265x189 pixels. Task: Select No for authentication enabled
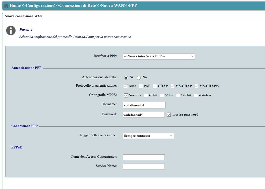(139, 78)
